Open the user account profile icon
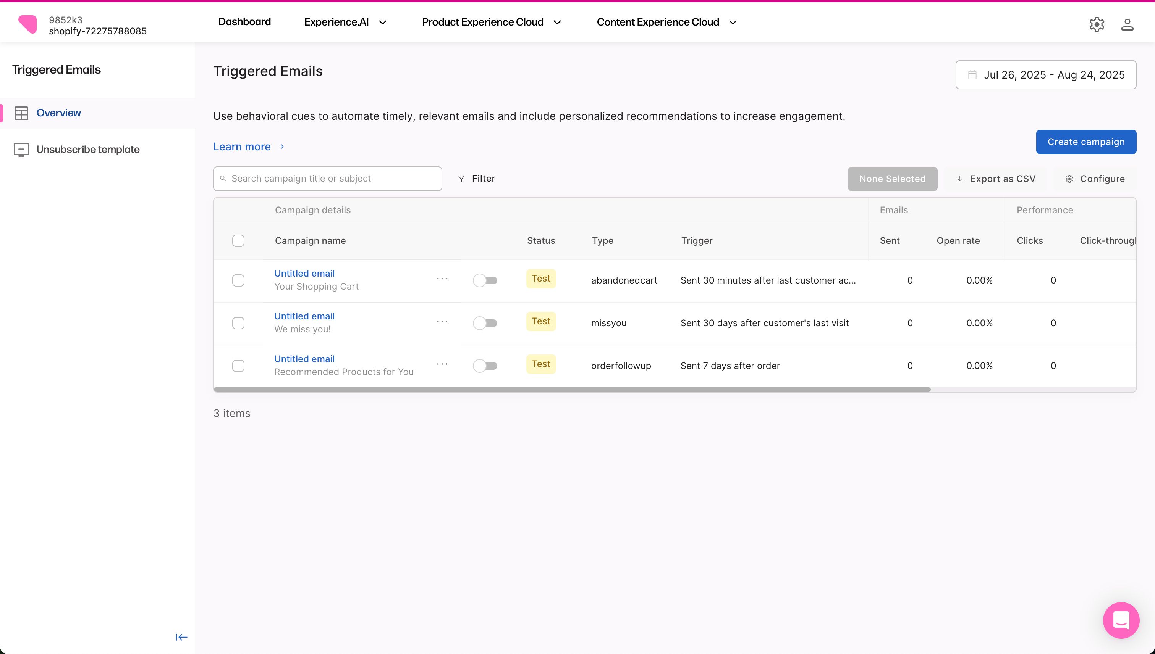1155x654 pixels. (x=1127, y=24)
